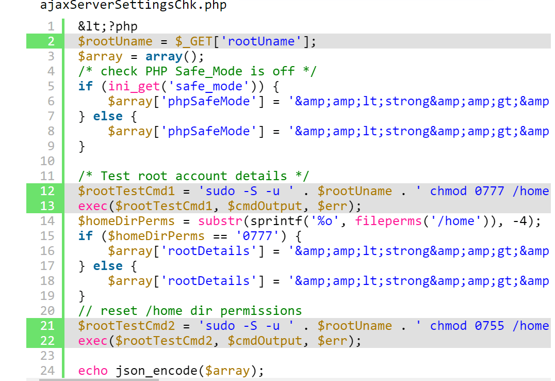555x381 pixels.
Task: Select line number 22 in the gutter
Action: pyautogui.click(x=47, y=341)
